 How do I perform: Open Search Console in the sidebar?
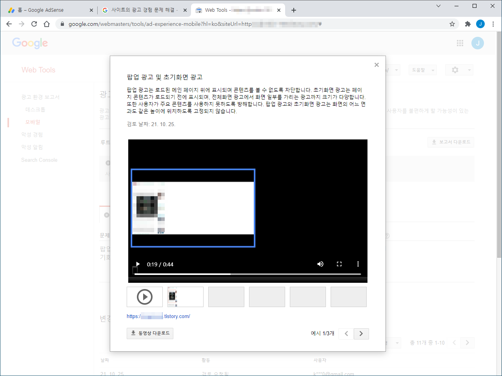[39, 160]
